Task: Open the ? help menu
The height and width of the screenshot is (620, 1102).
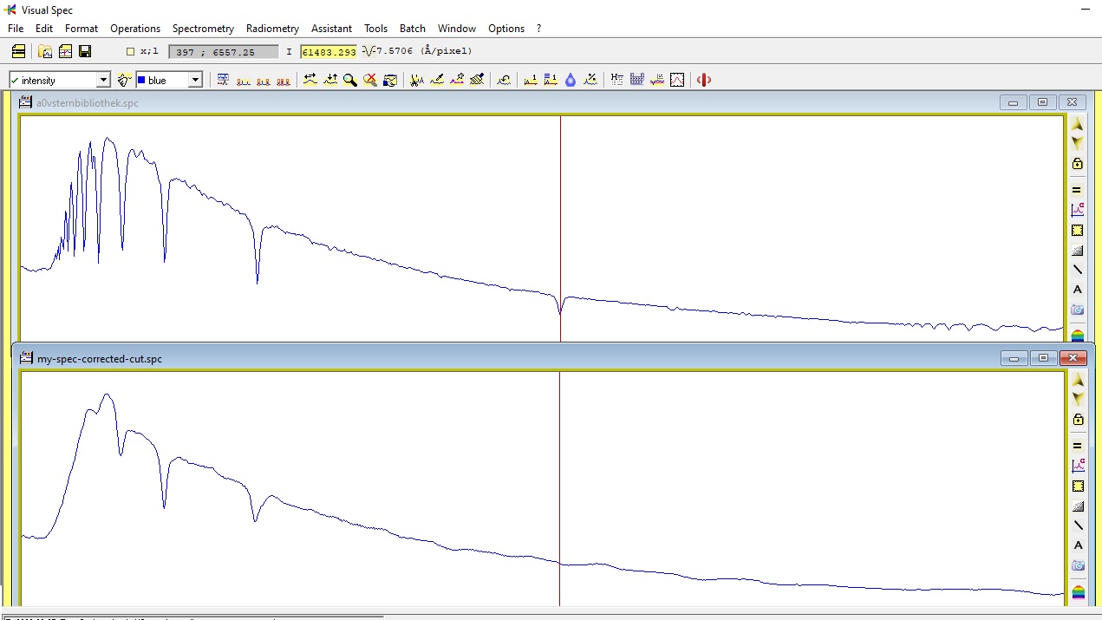Action: (x=538, y=29)
